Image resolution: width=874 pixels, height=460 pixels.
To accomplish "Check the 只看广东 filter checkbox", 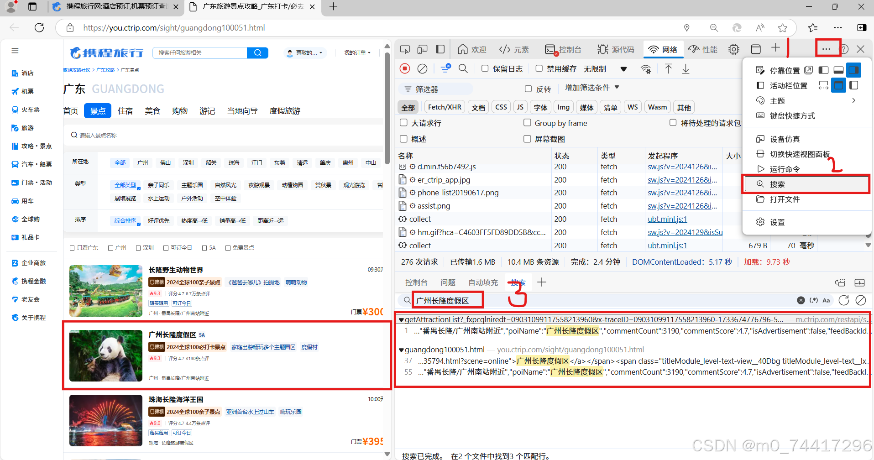I will (72, 248).
